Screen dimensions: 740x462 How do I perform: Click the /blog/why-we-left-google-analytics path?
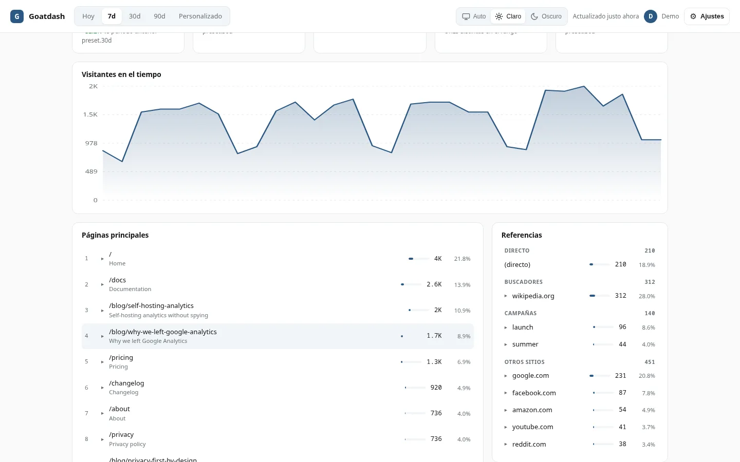163,332
